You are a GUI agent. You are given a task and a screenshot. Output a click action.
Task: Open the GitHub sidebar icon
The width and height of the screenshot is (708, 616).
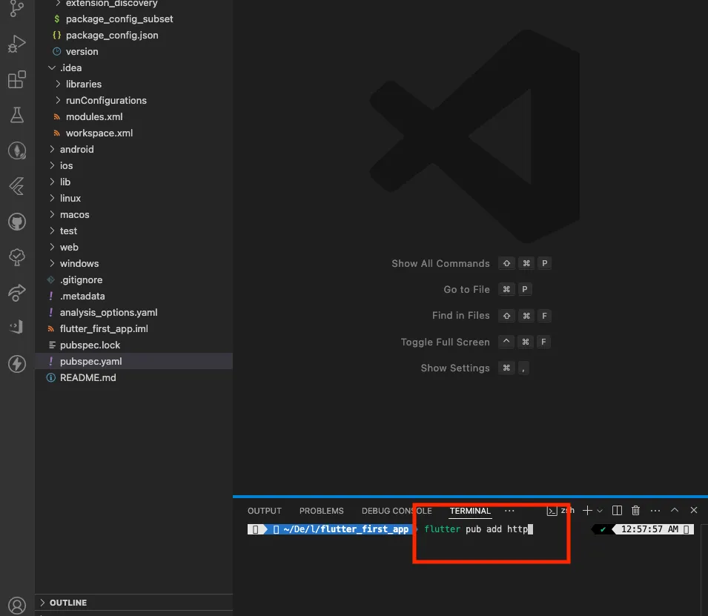click(17, 222)
